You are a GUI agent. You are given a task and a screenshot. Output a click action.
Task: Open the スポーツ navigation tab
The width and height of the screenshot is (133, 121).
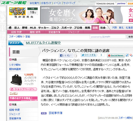[x=66, y=27]
